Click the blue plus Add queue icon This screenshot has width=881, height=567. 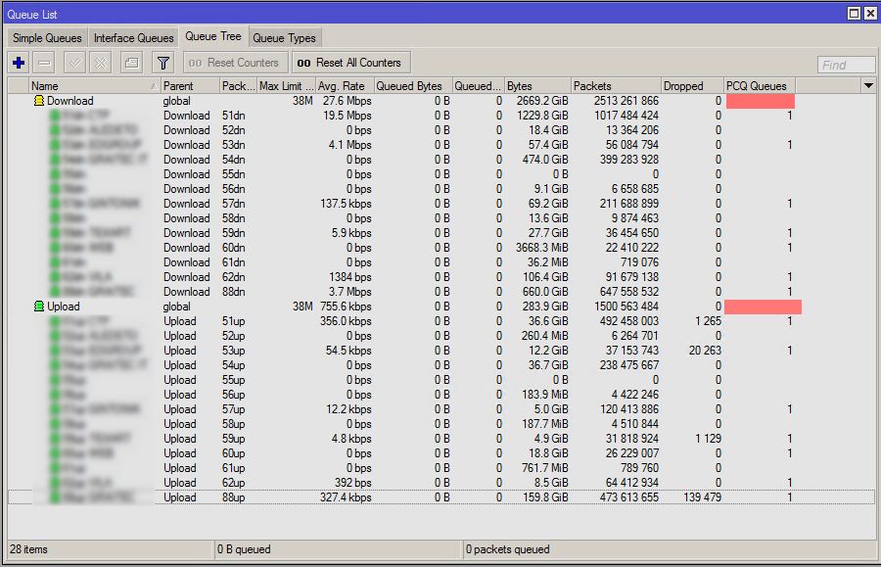19,63
